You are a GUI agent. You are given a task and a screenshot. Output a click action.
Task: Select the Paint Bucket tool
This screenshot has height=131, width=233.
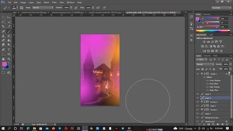[9, 40]
